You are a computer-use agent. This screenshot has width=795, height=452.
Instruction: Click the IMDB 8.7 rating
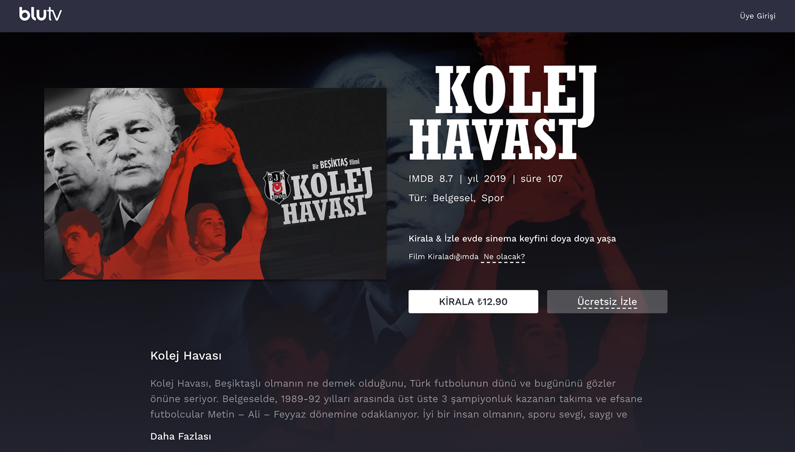pos(431,178)
